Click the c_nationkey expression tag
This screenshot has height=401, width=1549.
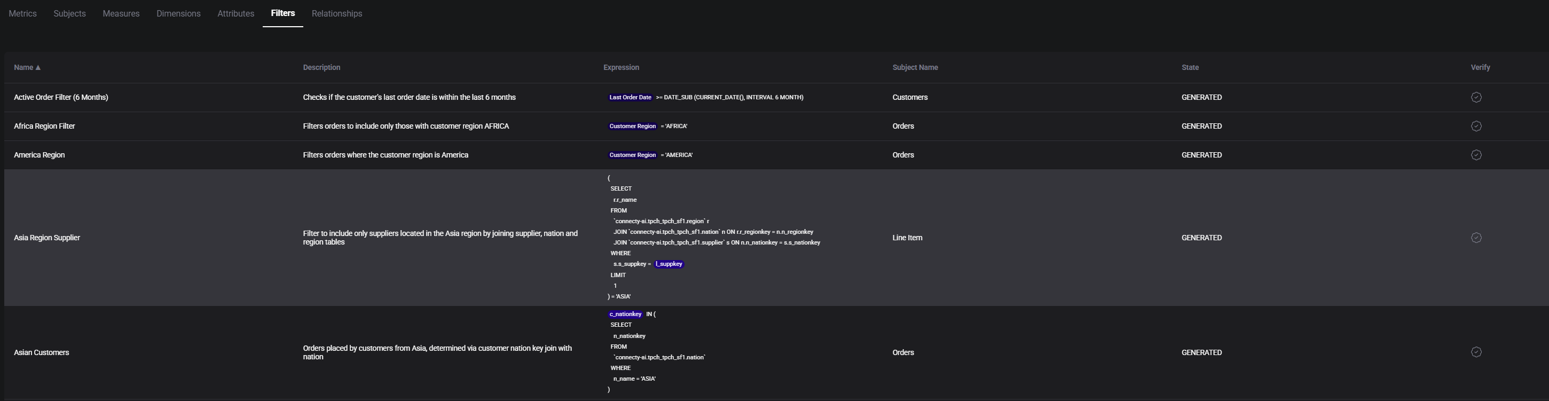pyautogui.click(x=625, y=314)
